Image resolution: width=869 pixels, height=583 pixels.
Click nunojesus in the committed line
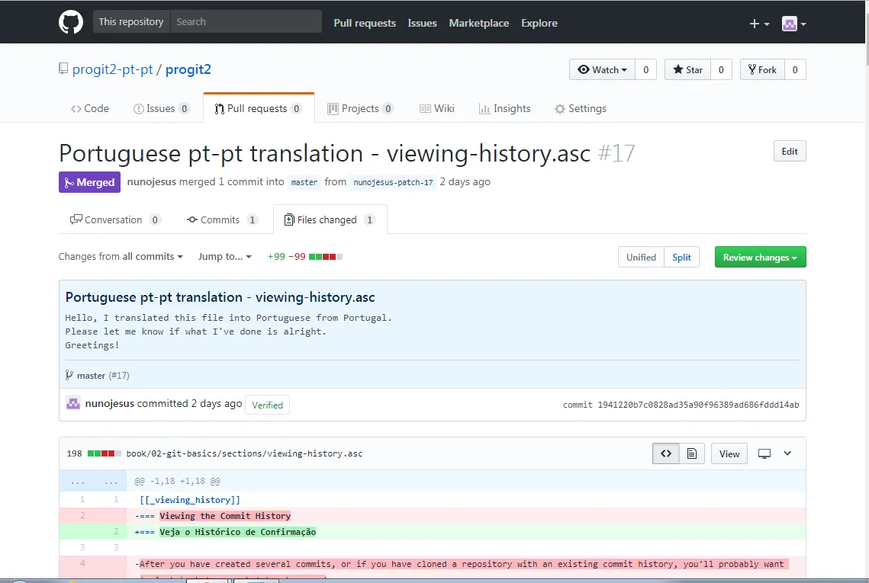tap(109, 404)
